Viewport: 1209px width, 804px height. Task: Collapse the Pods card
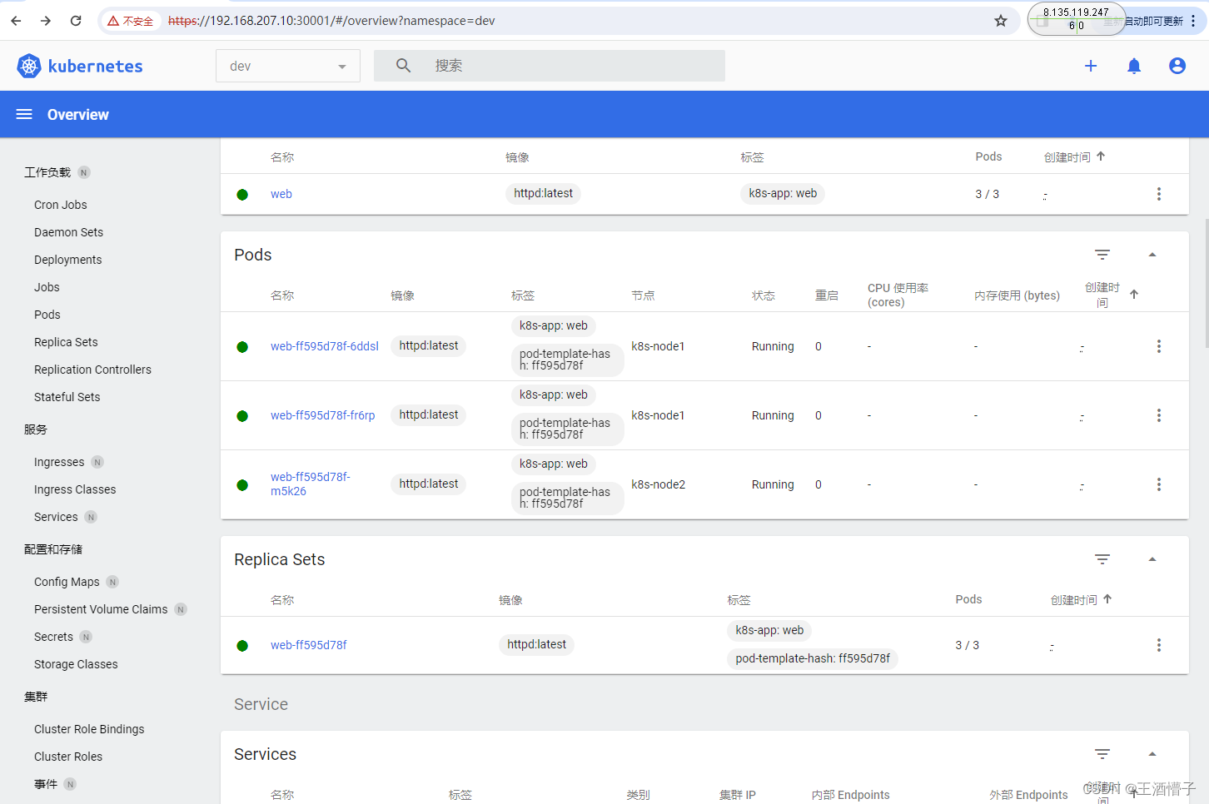tap(1152, 255)
